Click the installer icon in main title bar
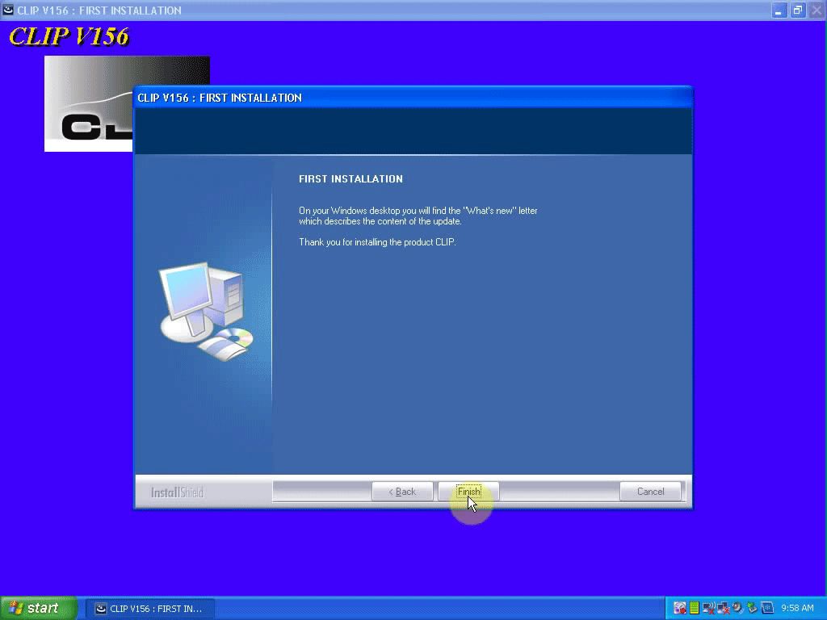 pos(8,10)
